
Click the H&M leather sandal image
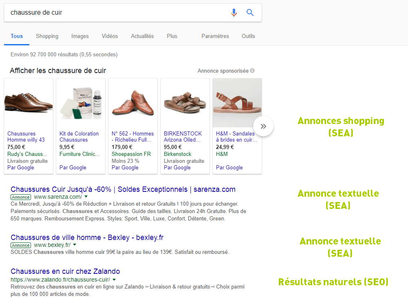coord(237,103)
